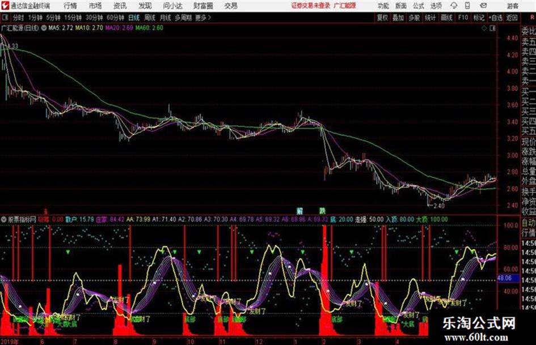The image size is (536, 345).
Task: Expand the 股票指标网 indicator dropdown arrow
Action: pyautogui.click(x=4, y=219)
